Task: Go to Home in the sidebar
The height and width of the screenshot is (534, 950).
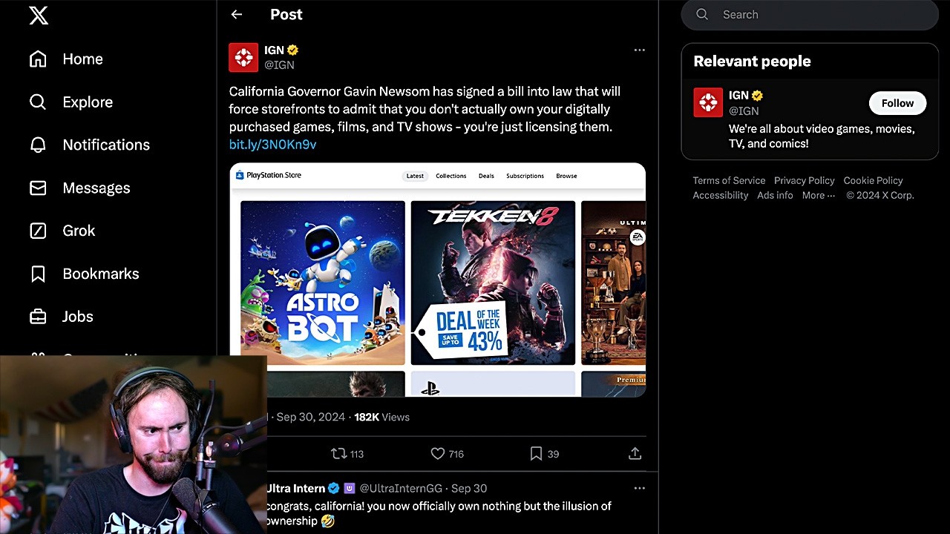Action: (82, 59)
